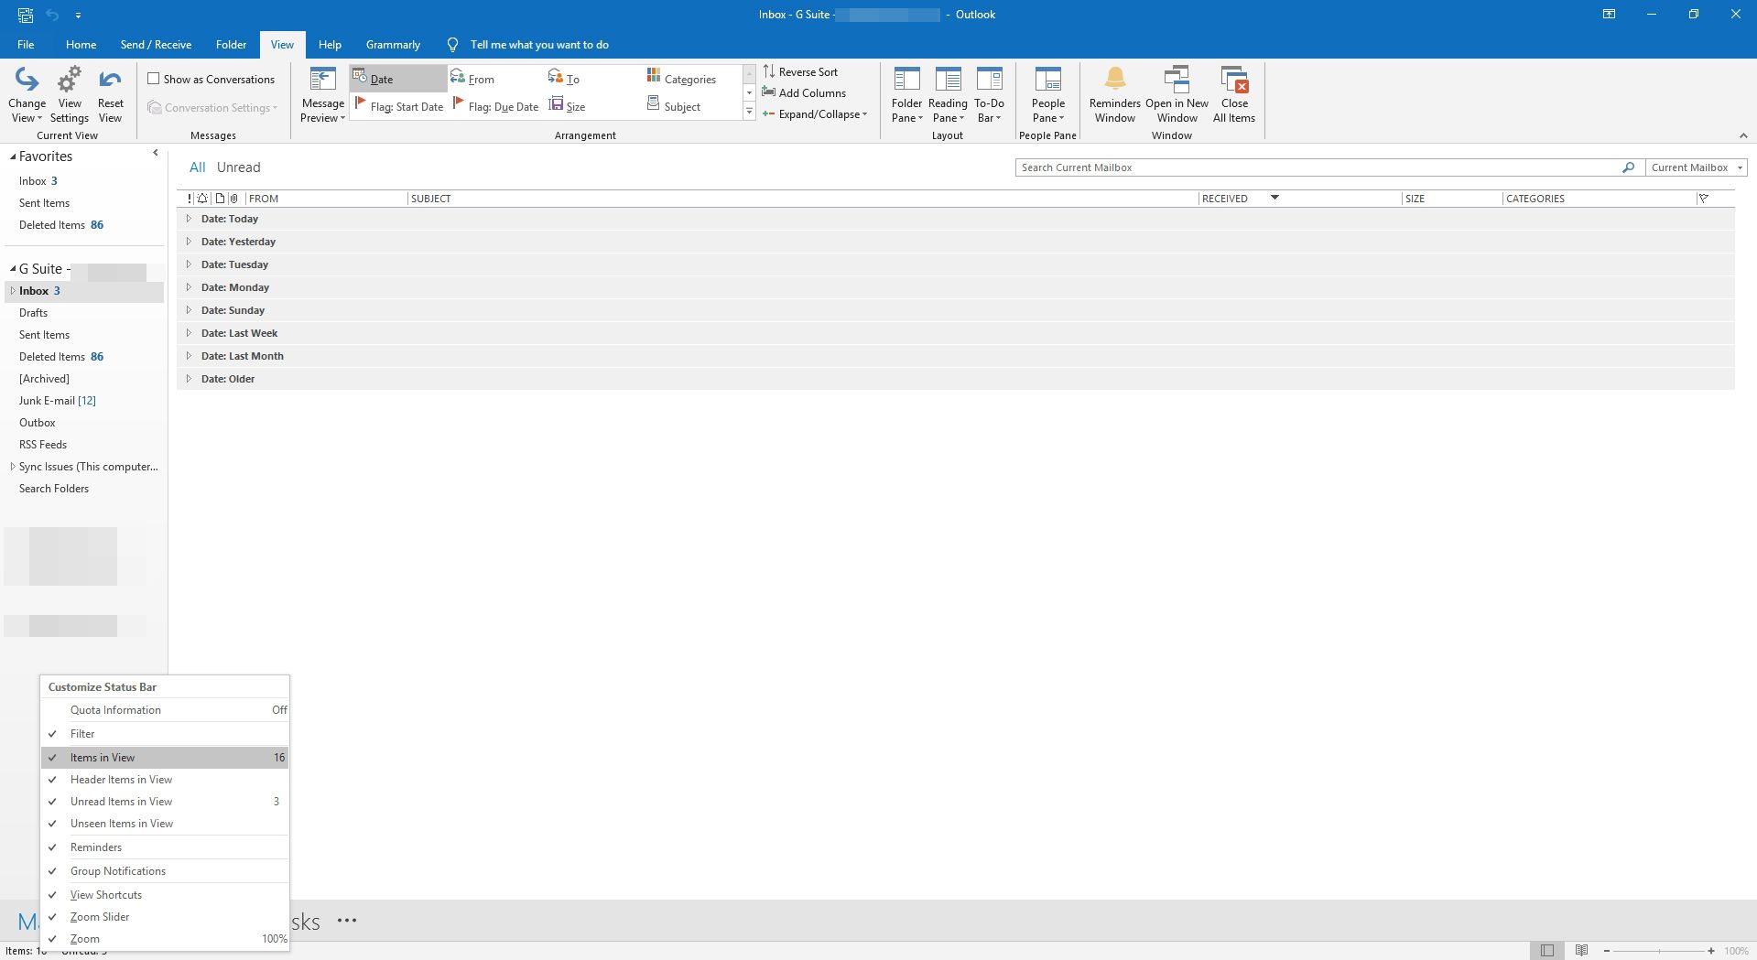Open the Change View options
The width and height of the screenshot is (1757, 960).
[27, 94]
